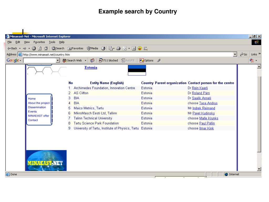Click the Discuss toolbar icon
Viewport: 269px width, 202px height.
point(134,48)
